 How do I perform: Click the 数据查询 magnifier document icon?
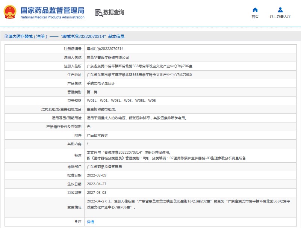99,12
